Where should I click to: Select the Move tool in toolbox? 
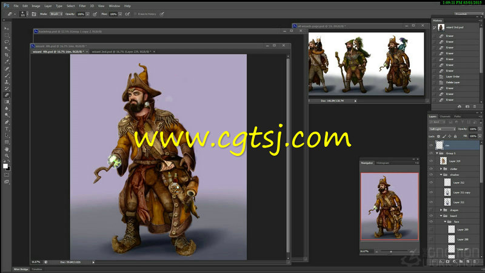[x=7, y=29]
